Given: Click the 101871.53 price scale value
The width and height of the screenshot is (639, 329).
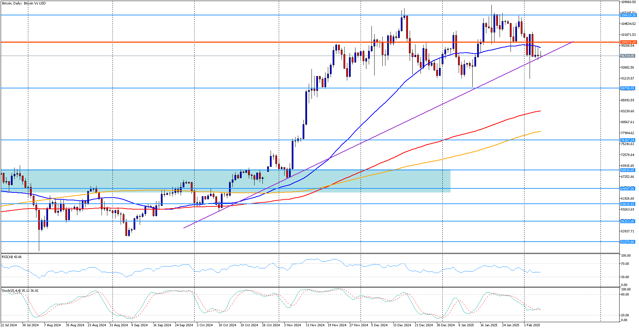Looking at the screenshot, I should [628, 35].
